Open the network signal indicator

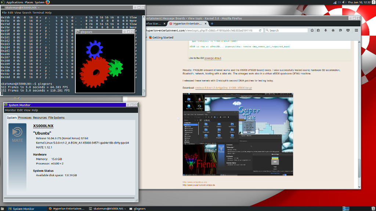coord(335,3)
